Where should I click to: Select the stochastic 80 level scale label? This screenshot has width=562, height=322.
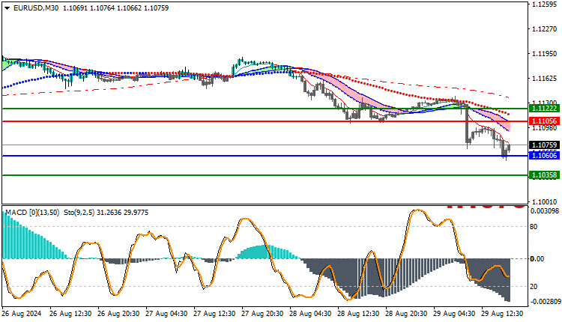point(534,227)
